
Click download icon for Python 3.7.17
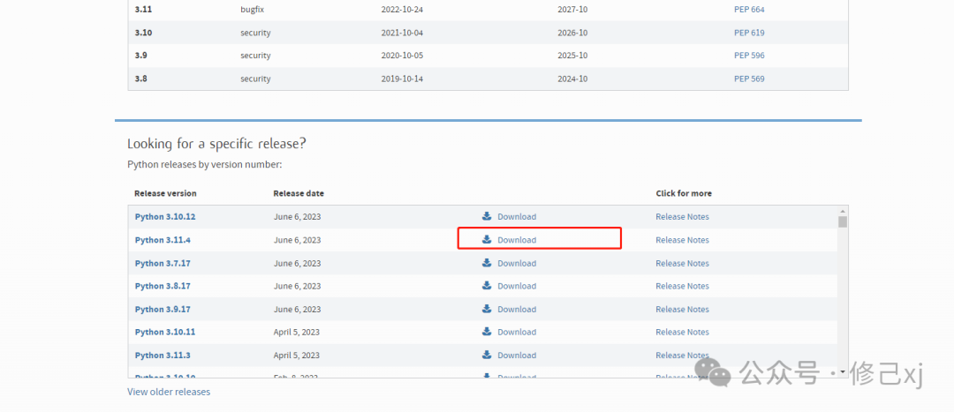(x=486, y=263)
